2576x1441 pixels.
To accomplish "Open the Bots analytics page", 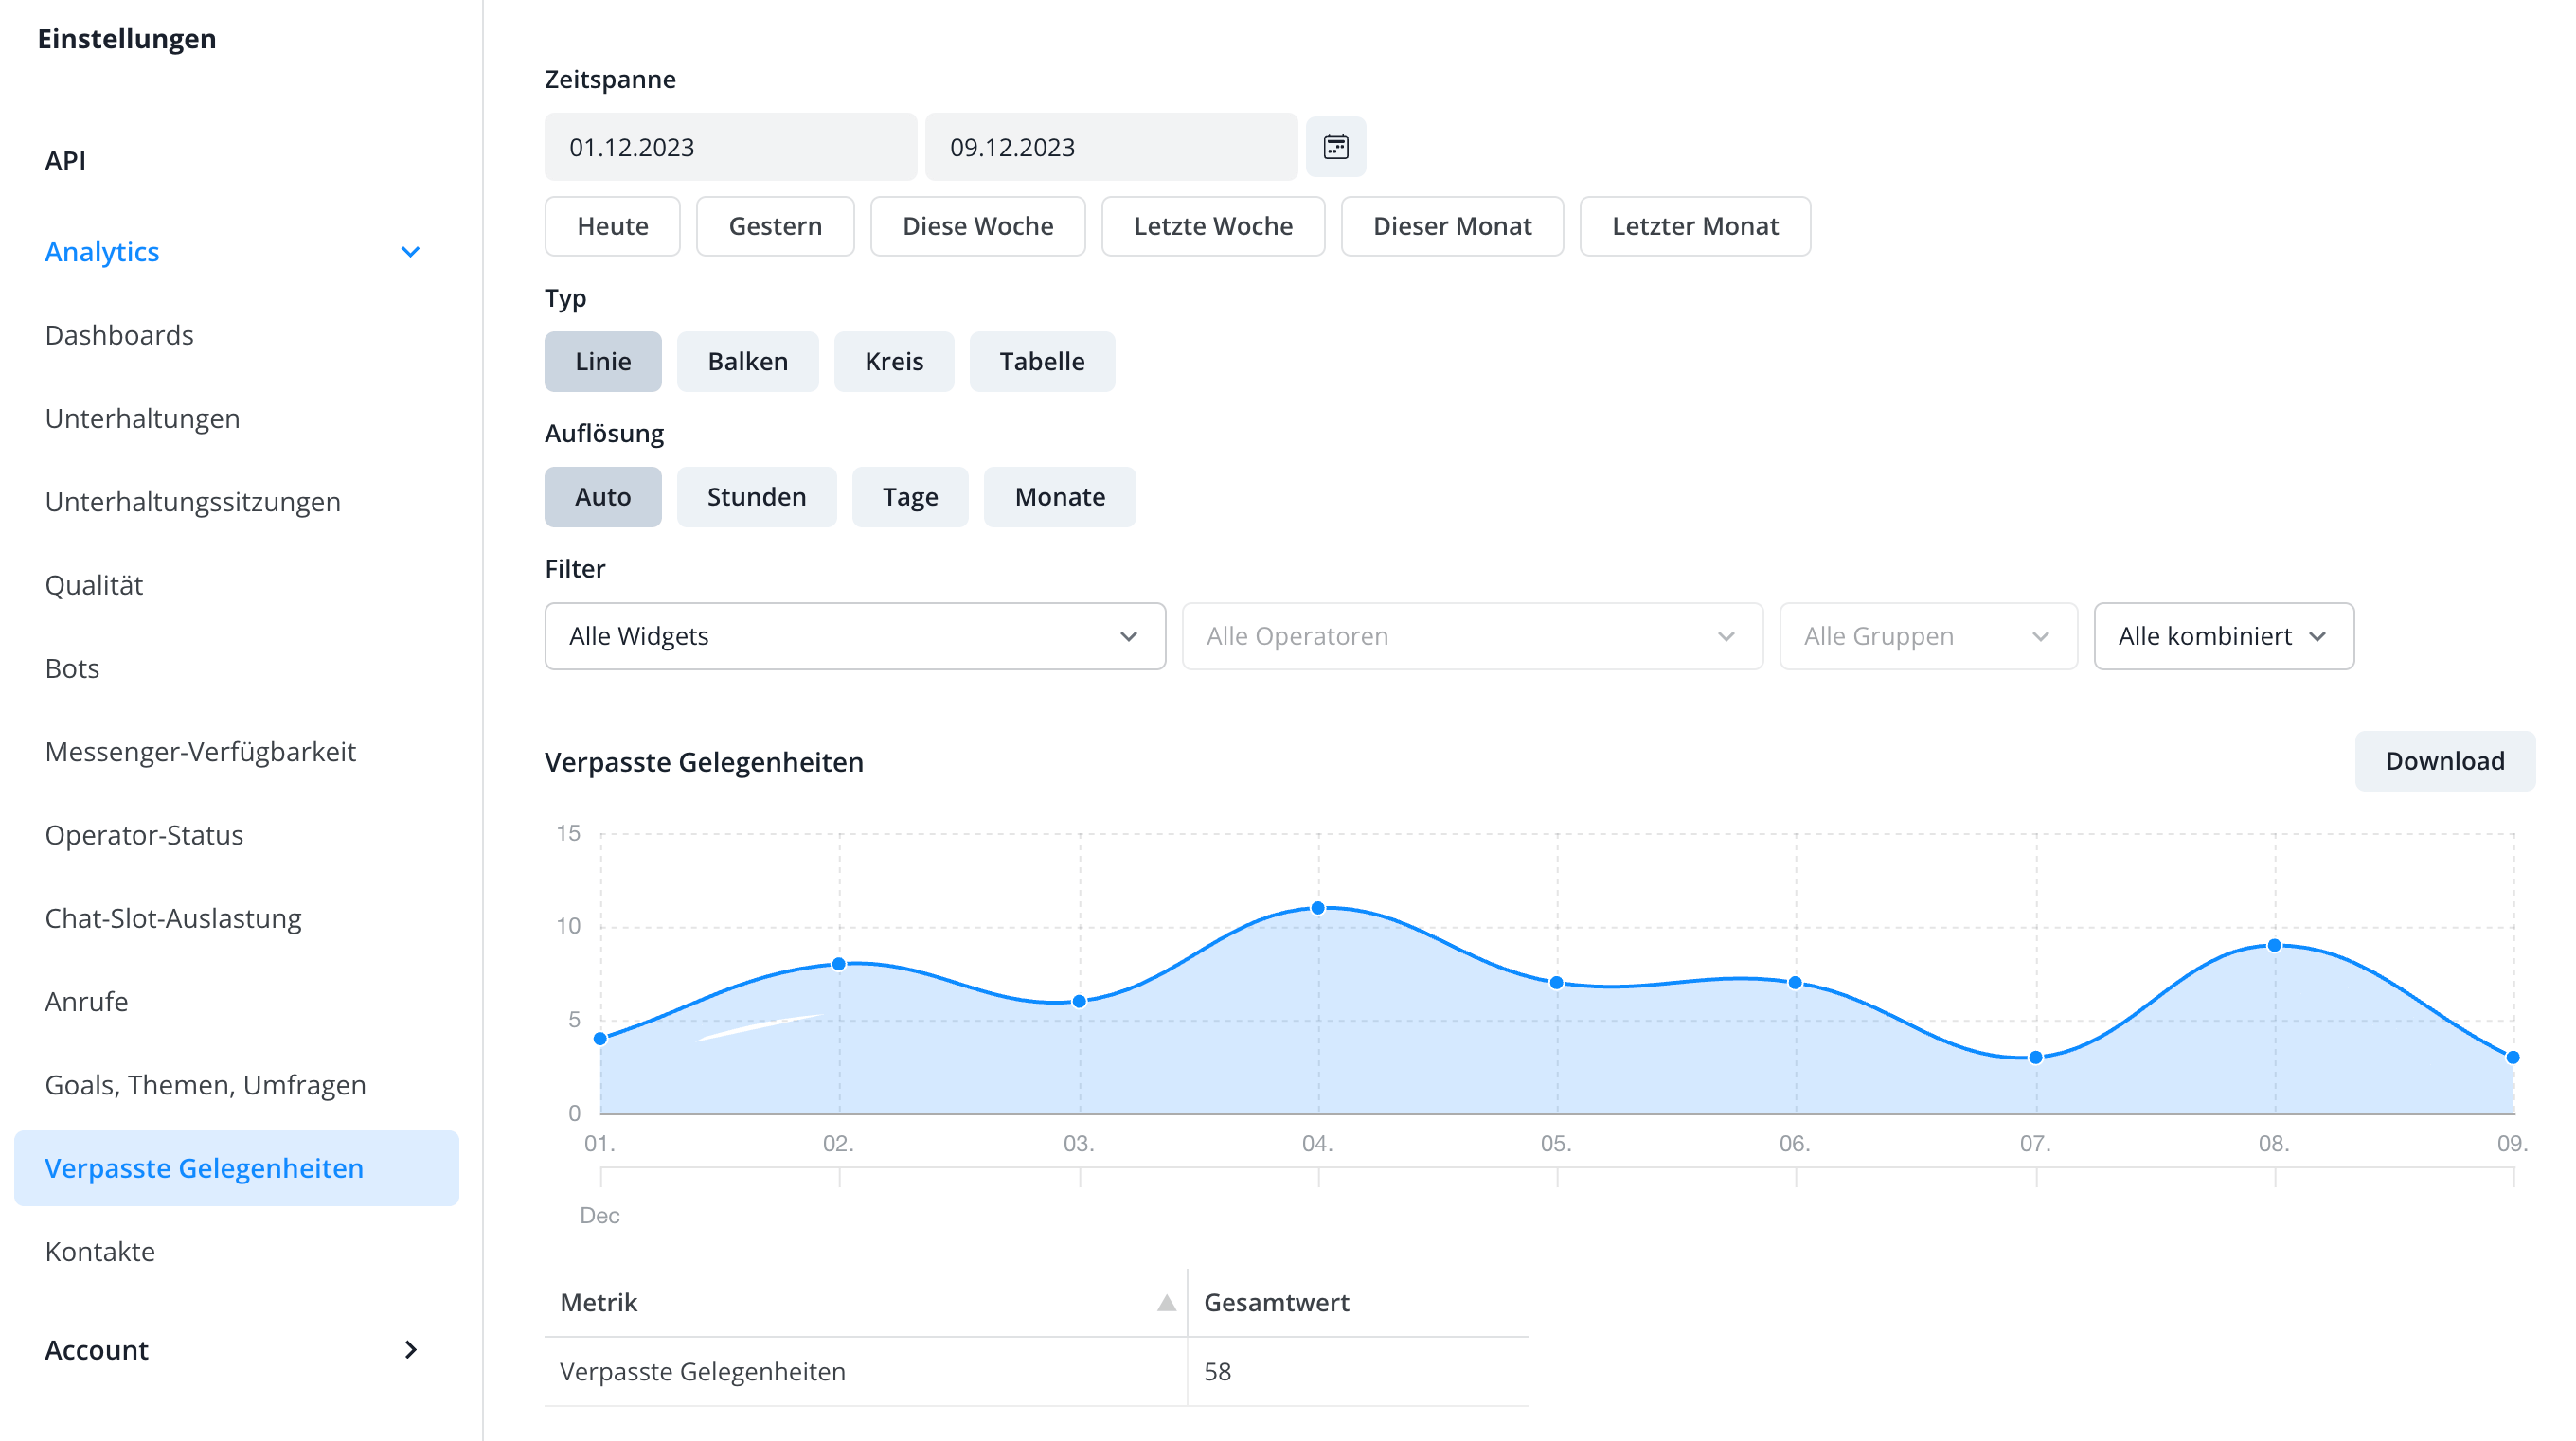I will (x=72, y=668).
